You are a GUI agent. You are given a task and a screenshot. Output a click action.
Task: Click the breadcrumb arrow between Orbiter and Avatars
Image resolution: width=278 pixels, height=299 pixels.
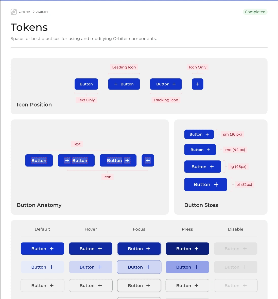[33, 12]
